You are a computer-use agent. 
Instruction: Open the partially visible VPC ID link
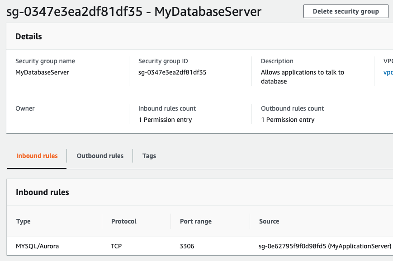click(x=388, y=72)
